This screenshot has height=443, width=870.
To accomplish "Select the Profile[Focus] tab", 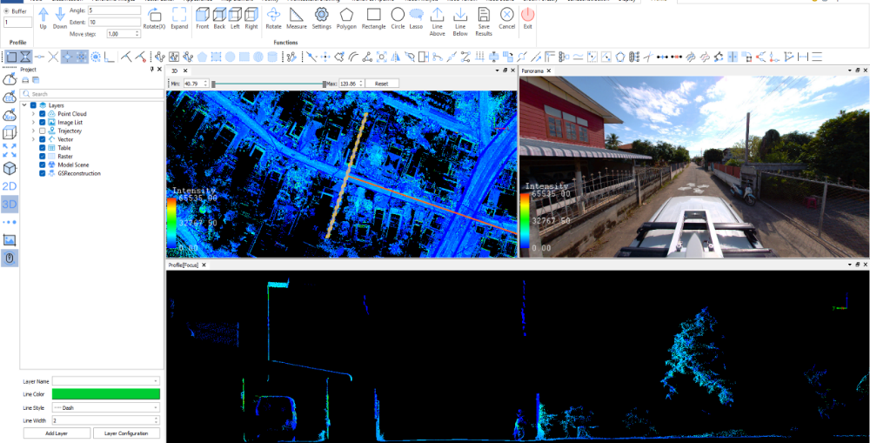I will 184,265.
